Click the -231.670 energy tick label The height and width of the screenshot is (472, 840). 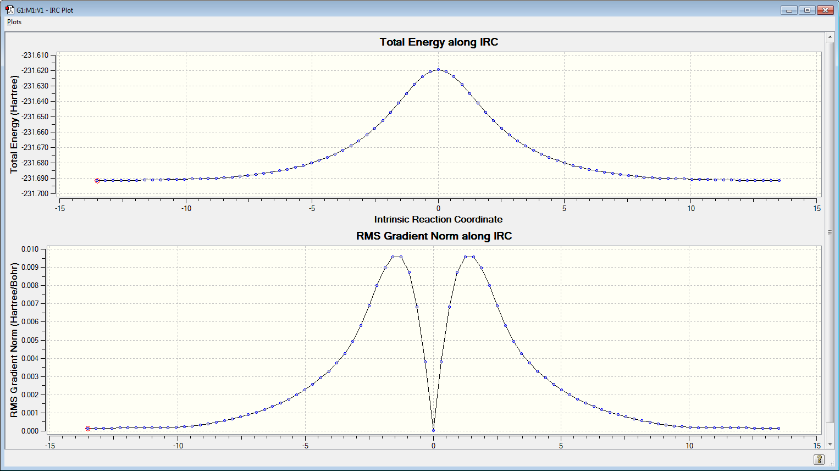point(35,147)
